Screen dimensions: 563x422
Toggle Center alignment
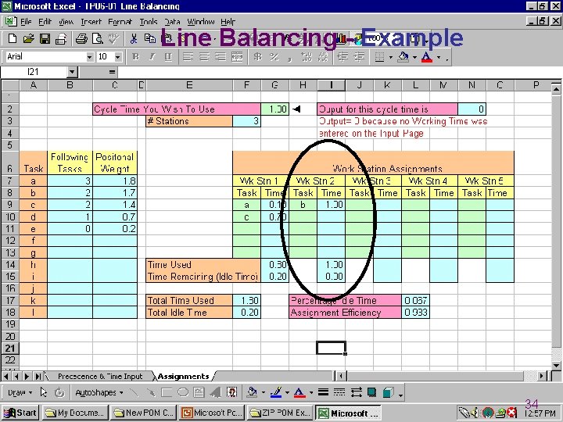click(204, 57)
